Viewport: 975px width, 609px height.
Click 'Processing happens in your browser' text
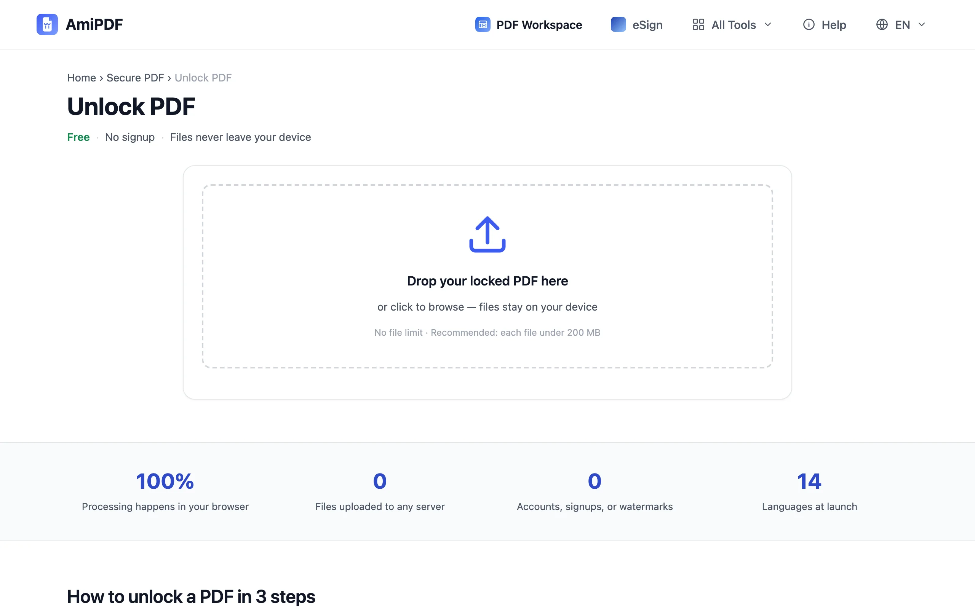coord(165,507)
